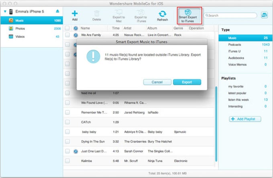
Task: Eject Emma's iPhone 5
Action: [x=57, y=11]
